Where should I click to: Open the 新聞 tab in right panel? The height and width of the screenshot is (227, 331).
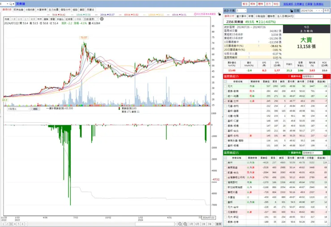[251, 16]
